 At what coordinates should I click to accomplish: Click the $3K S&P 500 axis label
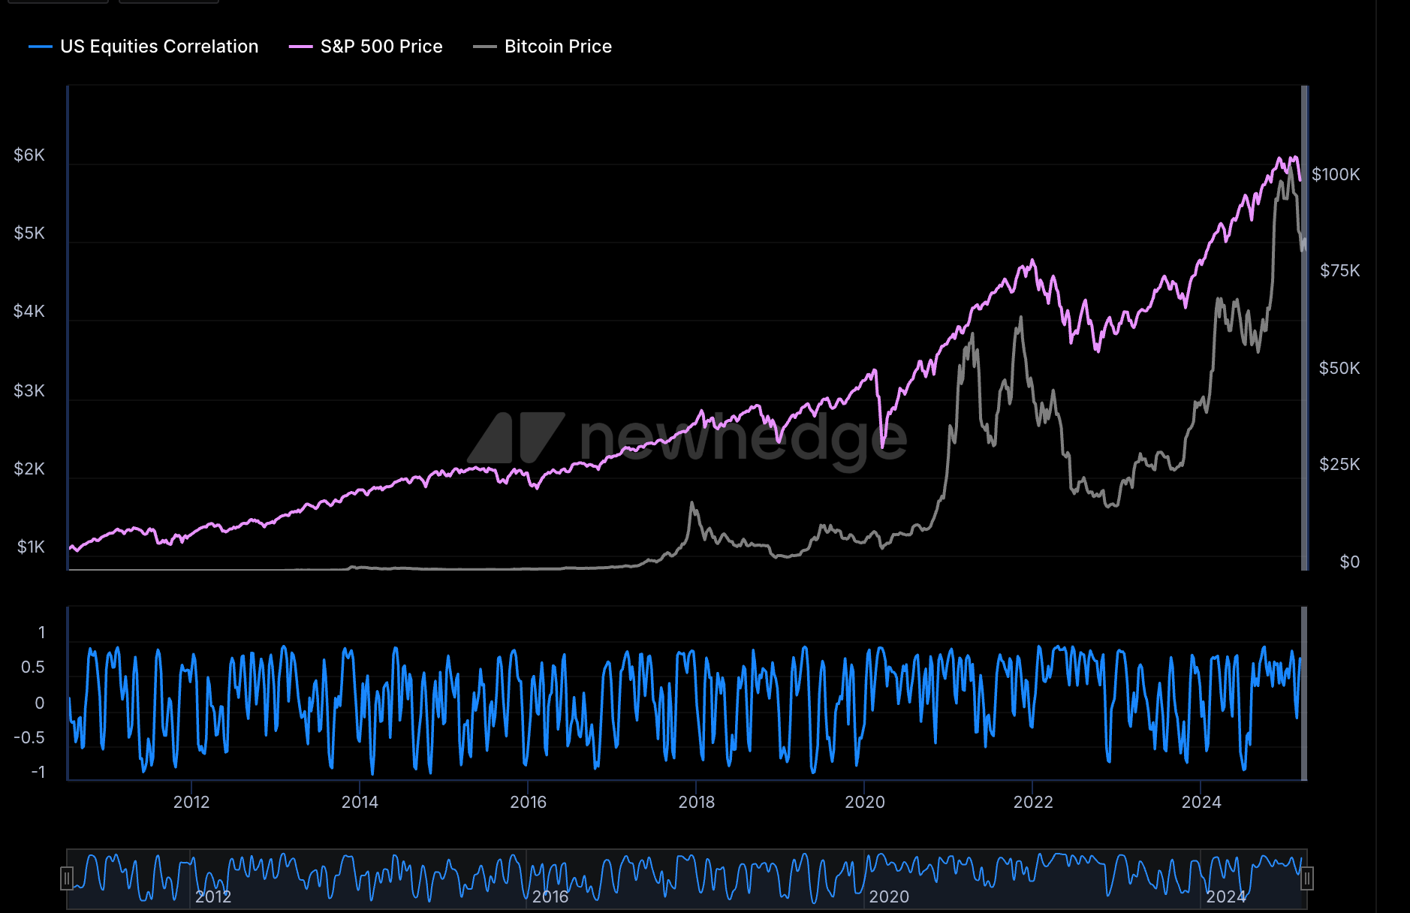click(x=29, y=390)
